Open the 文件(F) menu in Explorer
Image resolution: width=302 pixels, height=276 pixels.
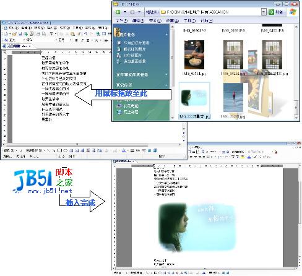click(x=122, y=20)
